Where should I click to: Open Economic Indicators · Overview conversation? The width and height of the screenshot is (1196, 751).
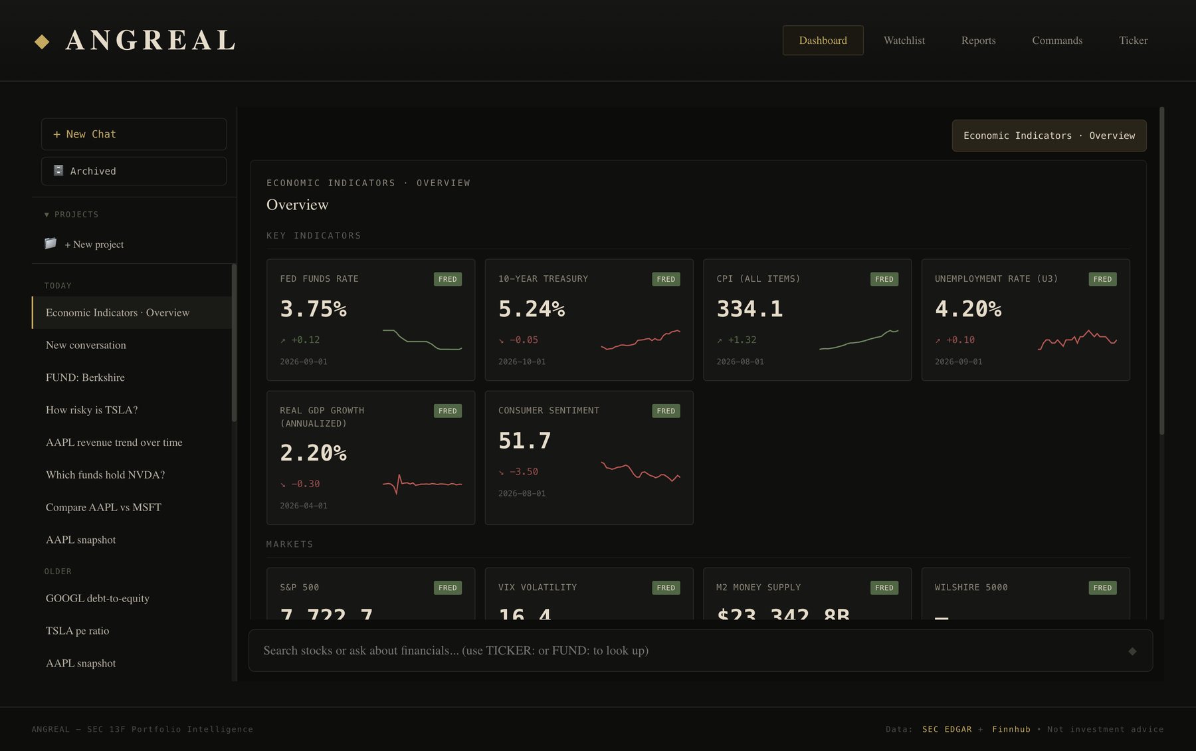click(x=132, y=312)
